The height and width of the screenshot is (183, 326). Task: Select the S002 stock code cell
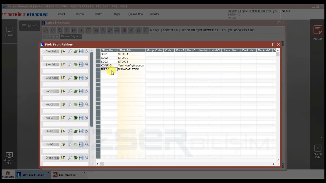[109, 58]
